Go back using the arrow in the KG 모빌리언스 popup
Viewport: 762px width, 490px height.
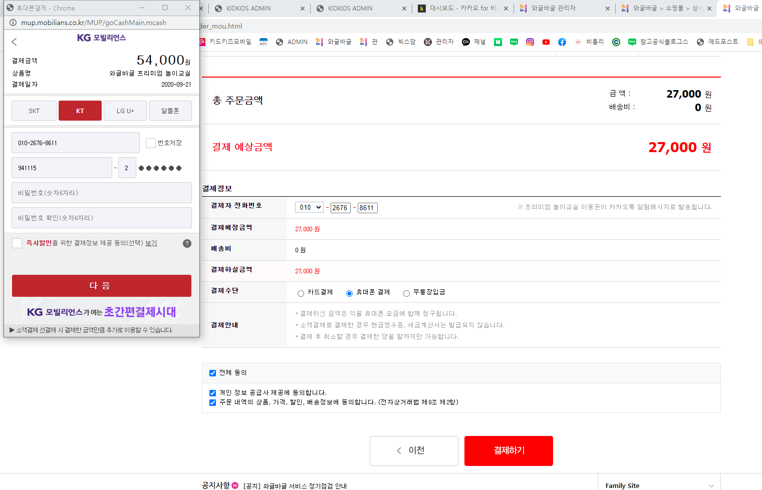[x=14, y=42]
